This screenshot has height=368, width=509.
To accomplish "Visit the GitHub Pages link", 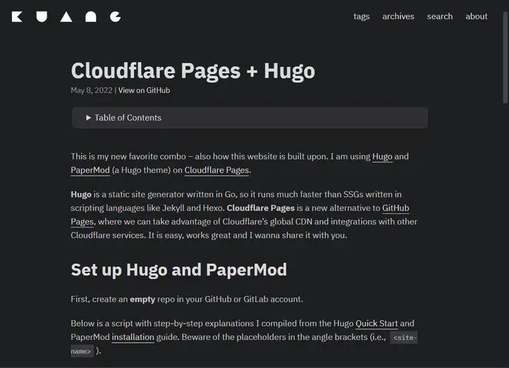I will pyautogui.click(x=395, y=208).
